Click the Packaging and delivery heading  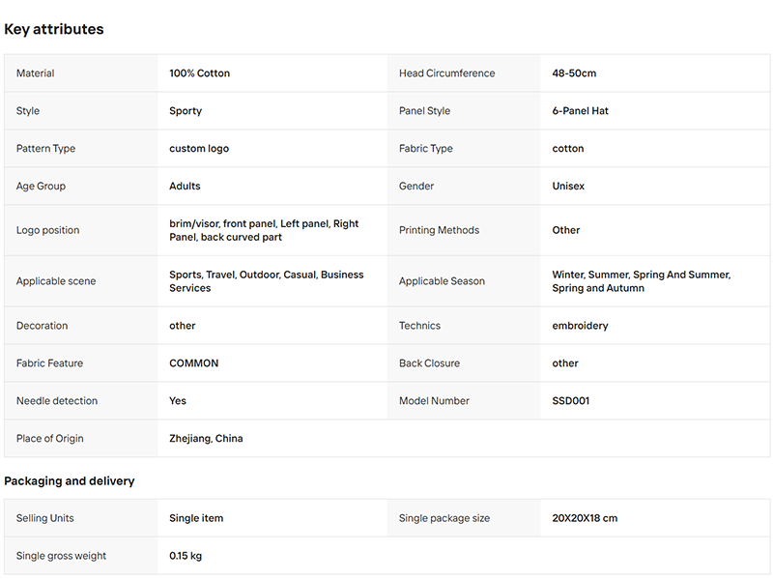pyautogui.click(x=69, y=480)
